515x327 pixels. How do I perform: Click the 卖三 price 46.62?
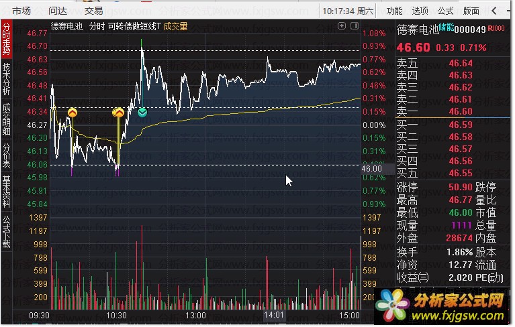[461, 88]
